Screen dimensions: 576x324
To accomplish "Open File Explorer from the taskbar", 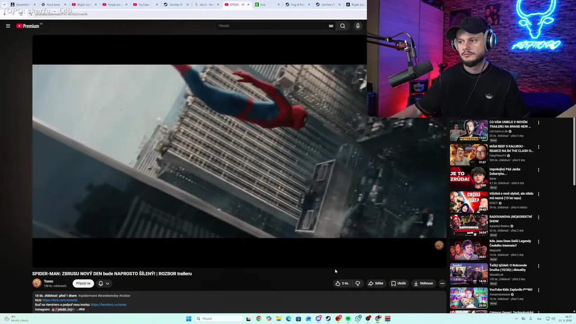I will [x=279, y=319].
